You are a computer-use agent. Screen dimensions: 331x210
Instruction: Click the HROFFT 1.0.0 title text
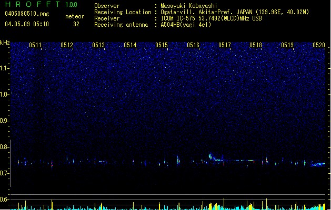click(x=42, y=4)
